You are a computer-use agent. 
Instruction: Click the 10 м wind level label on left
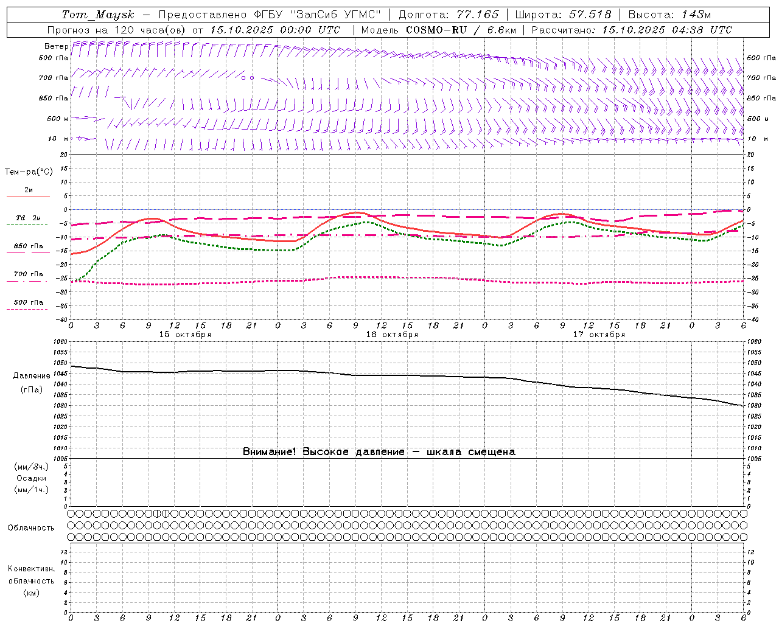click(x=58, y=139)
